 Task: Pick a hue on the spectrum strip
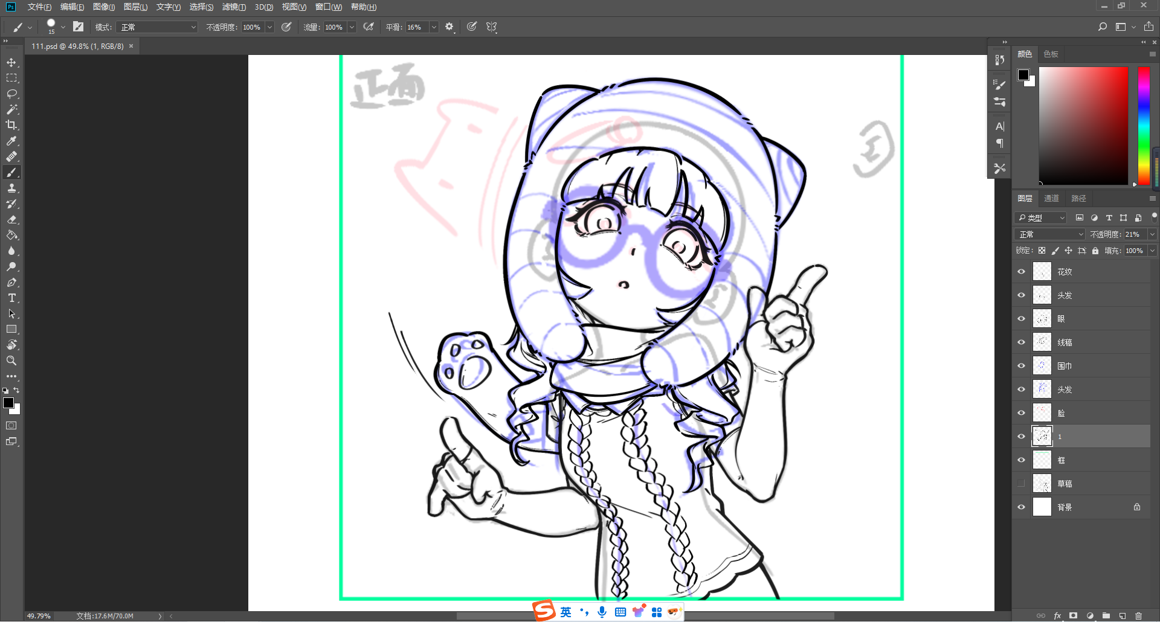point(1144,126)
